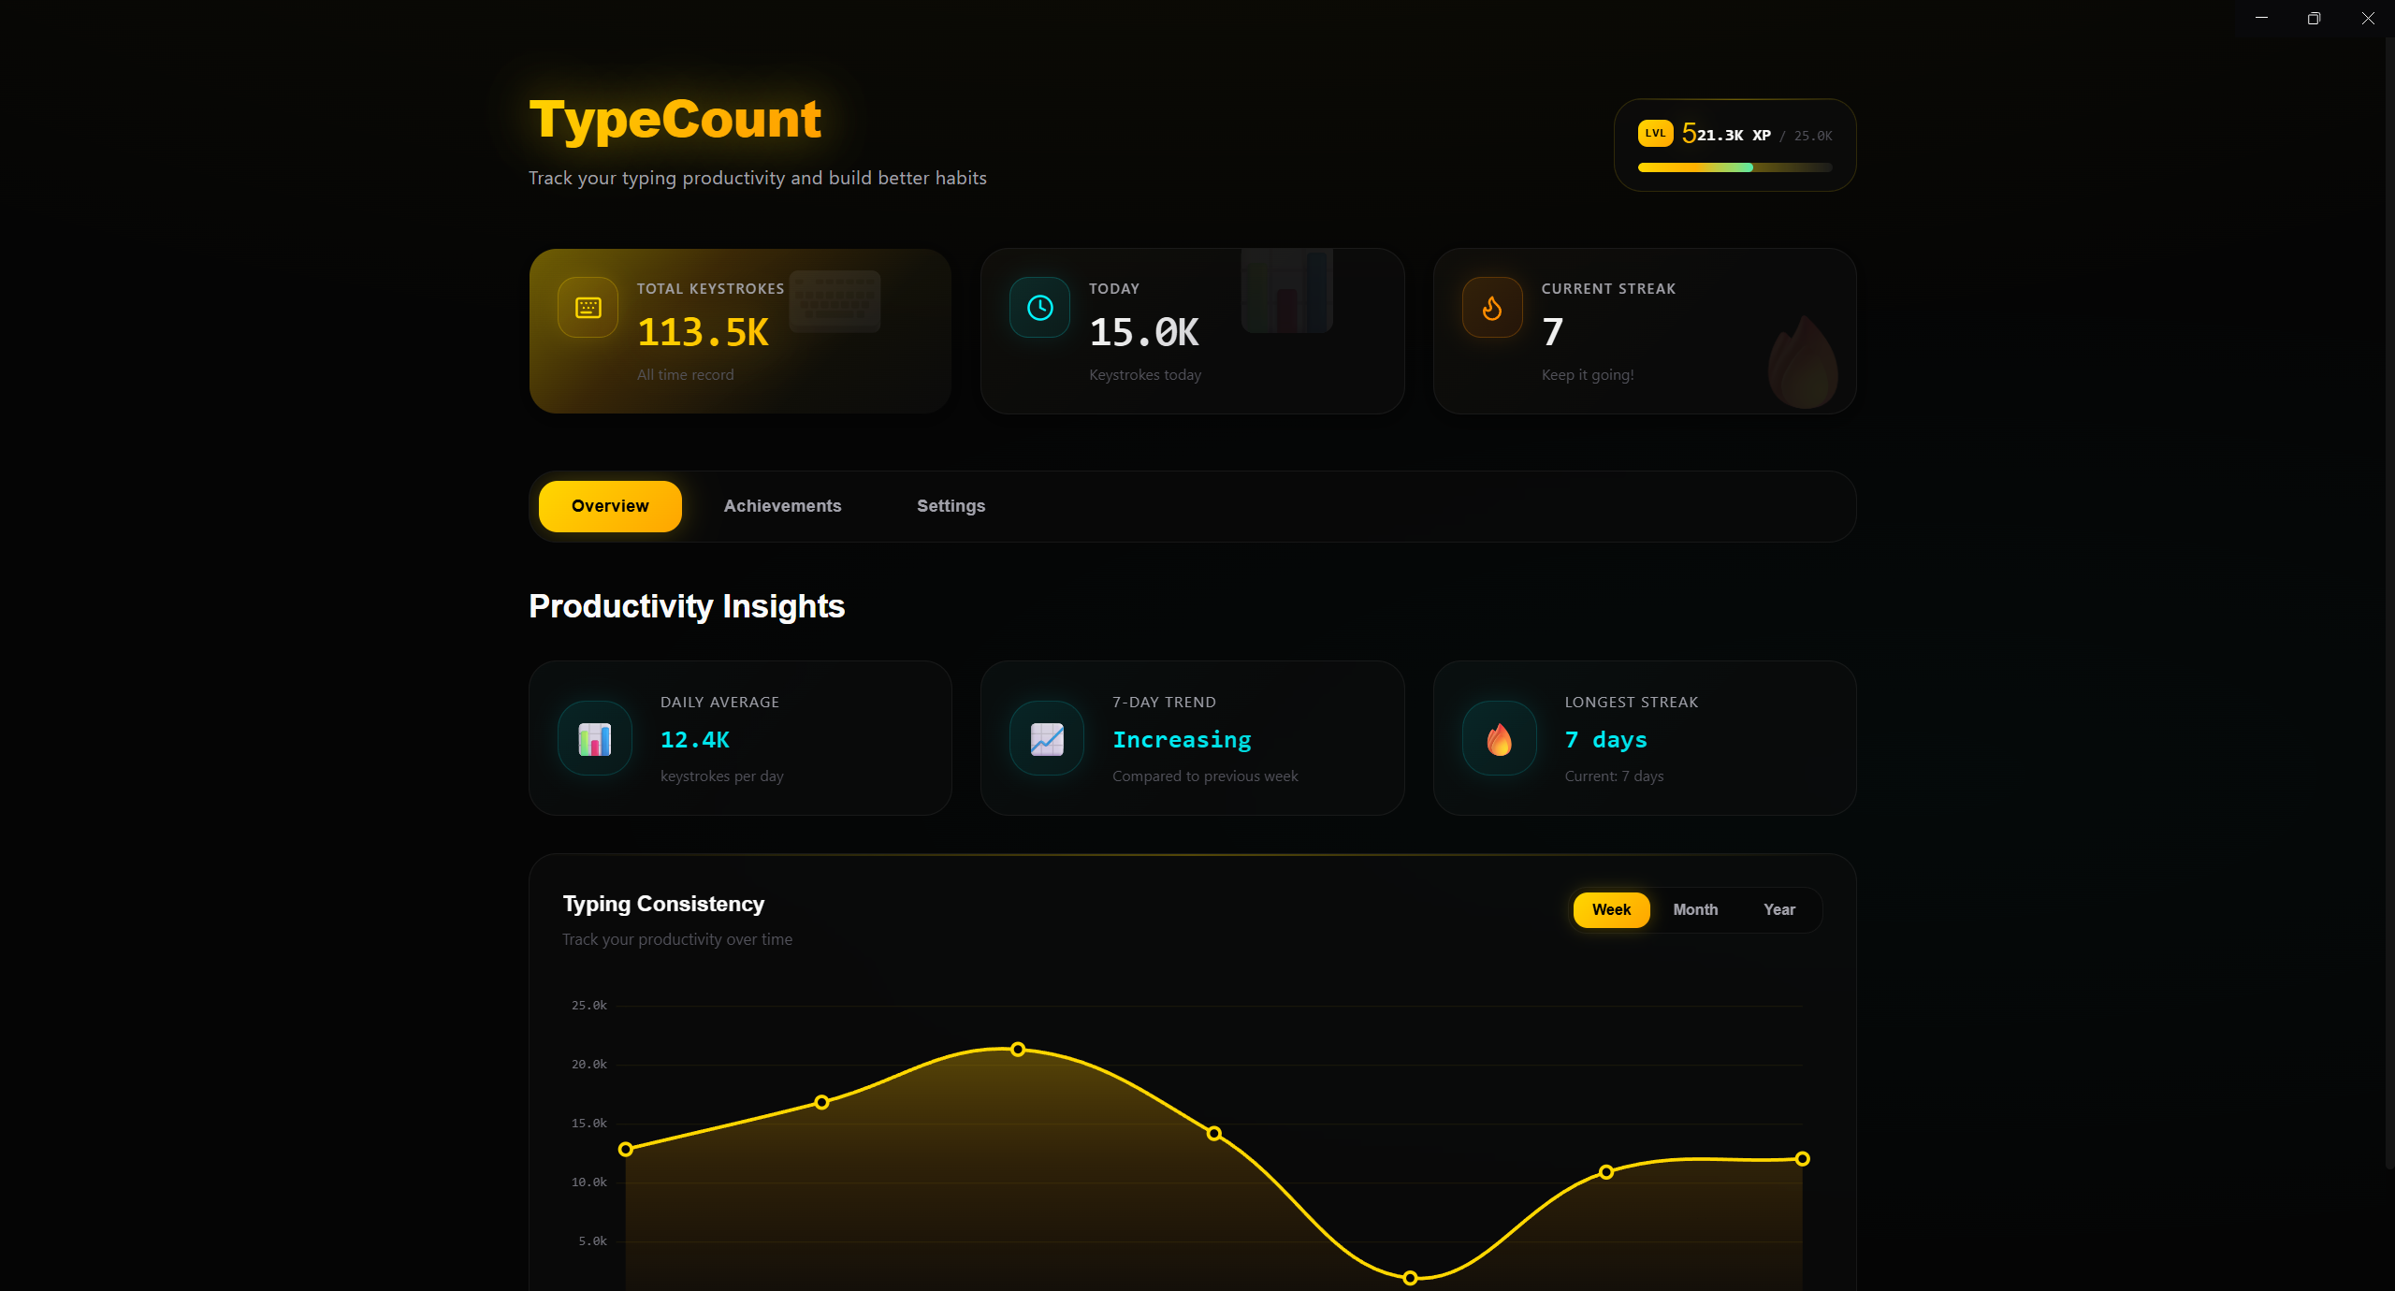Viewport: 2395px width, 1291px height.
Task: Click the Productivity Insights section header
Action: pyautogui.click(x=686, y=606)
